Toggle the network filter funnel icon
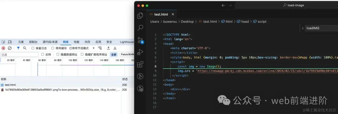 [x=18, y=48]
